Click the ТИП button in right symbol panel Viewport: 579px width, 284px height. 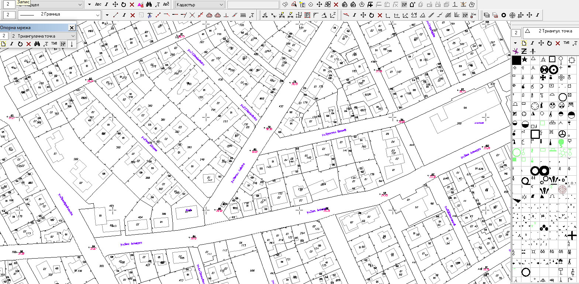click(566, 43)
